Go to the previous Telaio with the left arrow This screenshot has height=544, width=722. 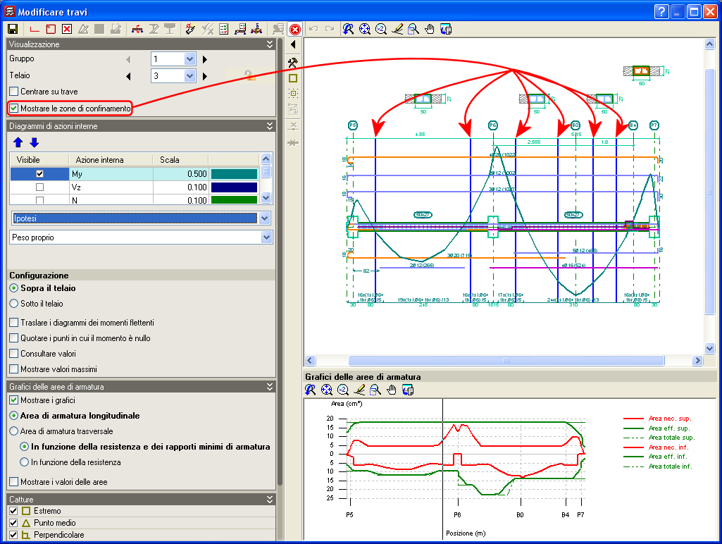(128, 76)
